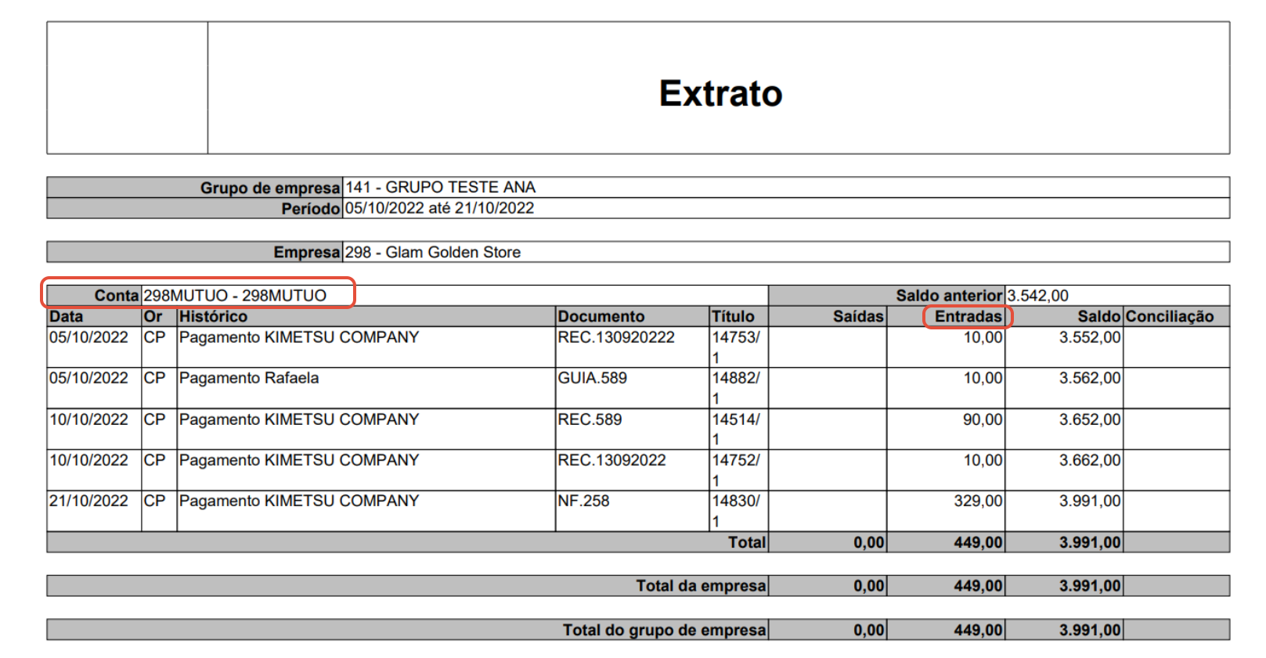This screenshot has height=658, width=1266.
Task: Click balance value 3.552,00
Action: [x=1090, y=337]
